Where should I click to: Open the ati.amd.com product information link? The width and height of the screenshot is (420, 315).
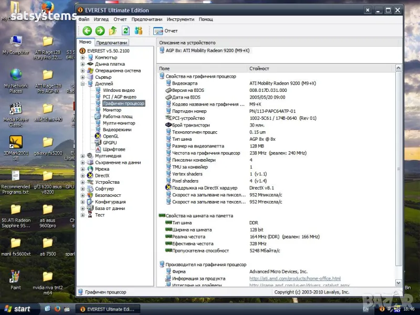point(295,278)
